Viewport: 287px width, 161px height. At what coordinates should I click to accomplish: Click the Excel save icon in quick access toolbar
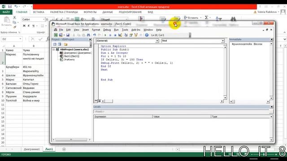(x=10, y=7)
